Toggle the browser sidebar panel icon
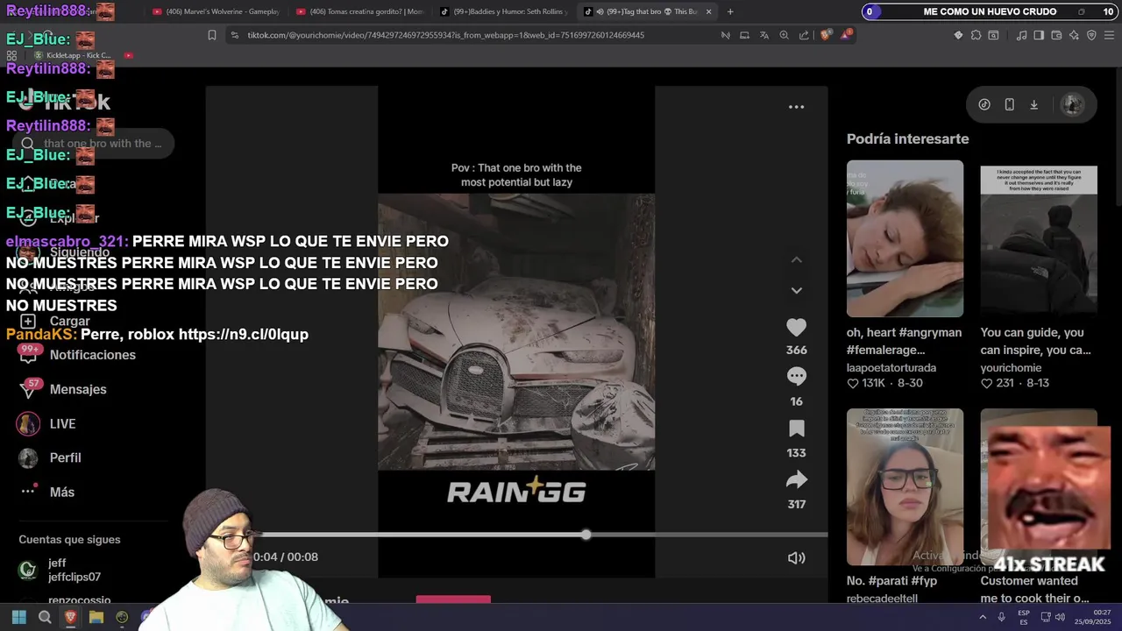This screenshot has width=1122, height=631. click(x=1039, y=35)
